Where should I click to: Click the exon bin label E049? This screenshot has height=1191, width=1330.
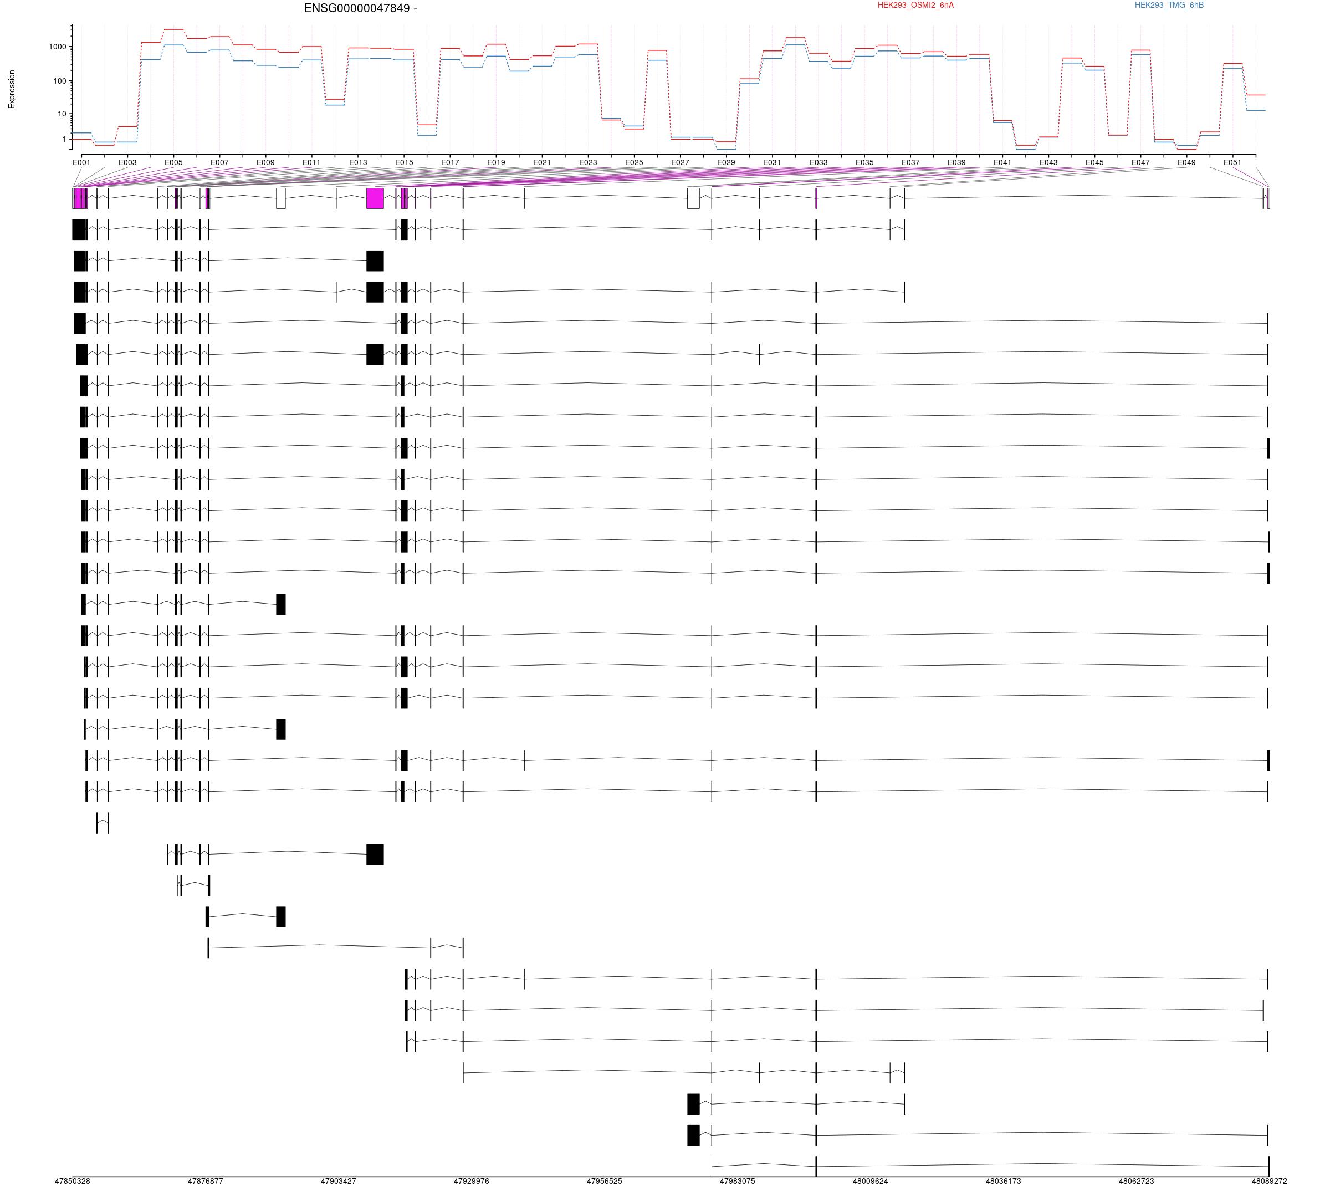[1186, 162]
